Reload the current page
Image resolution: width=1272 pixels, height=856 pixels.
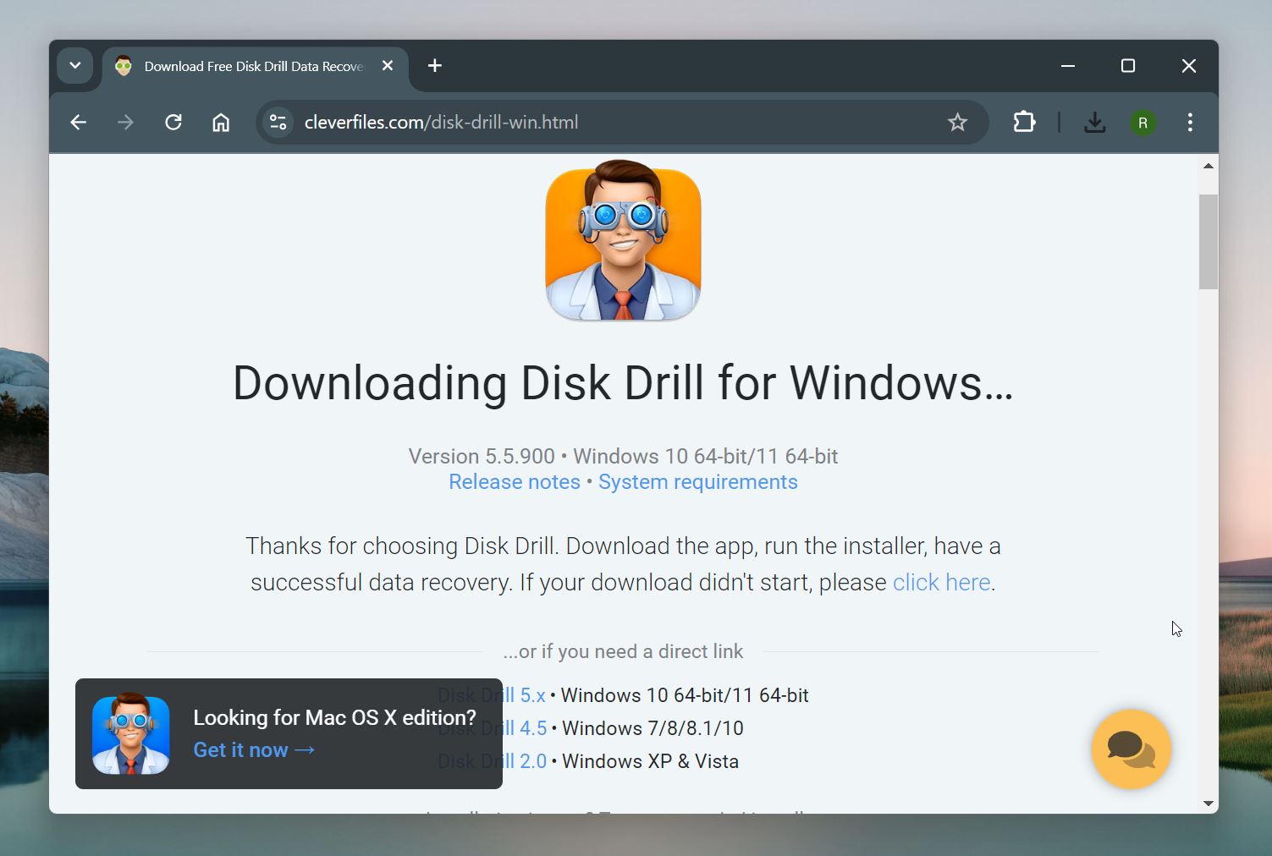pos(173,123)
